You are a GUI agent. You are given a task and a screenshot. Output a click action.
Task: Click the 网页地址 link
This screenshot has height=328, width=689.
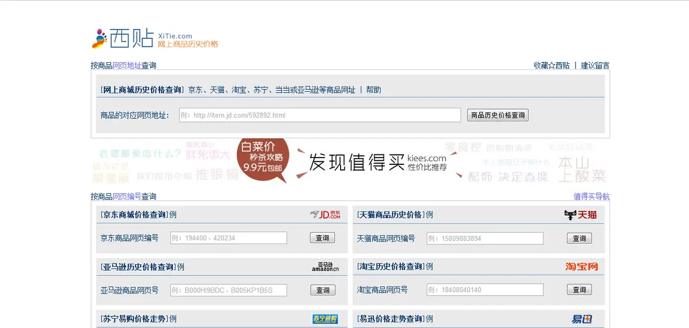tap(127, 65)
